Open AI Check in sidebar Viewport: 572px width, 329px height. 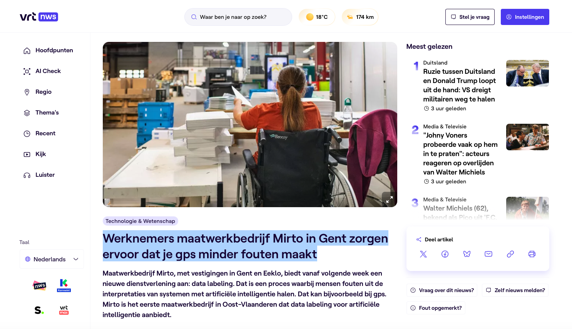point(42,71)
